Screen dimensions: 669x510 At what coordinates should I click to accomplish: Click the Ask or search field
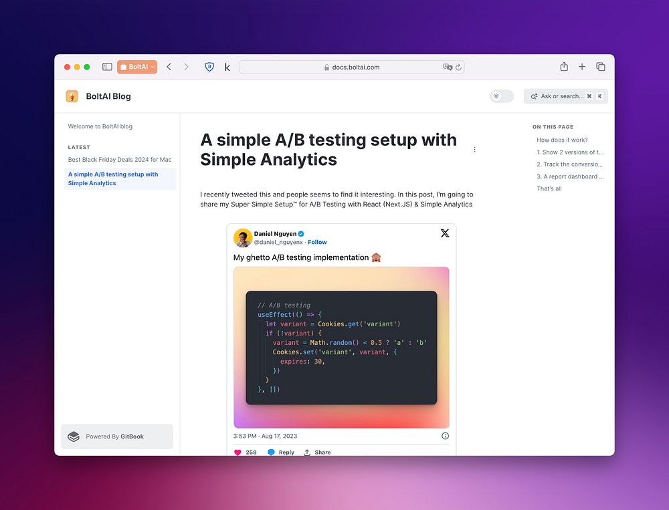pyautogui.click(x=566, y=96)
